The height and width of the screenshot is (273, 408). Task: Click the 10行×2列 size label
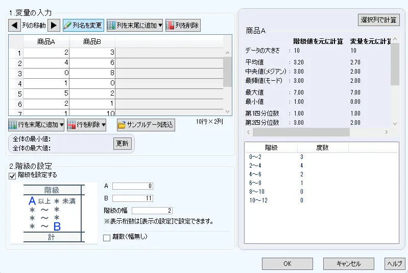pyautogui.click(x=209, y=122)
